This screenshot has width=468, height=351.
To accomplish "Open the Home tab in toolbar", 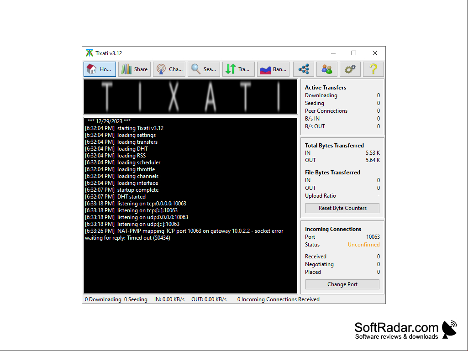I will (100, 69).
